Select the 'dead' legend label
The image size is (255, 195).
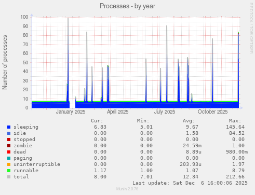point(20,152)
